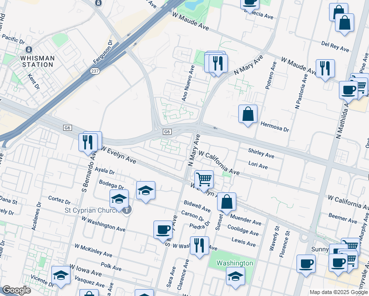Click the Kent Dr street label
This screenshot has width=369, height=296.
point(34,82)
